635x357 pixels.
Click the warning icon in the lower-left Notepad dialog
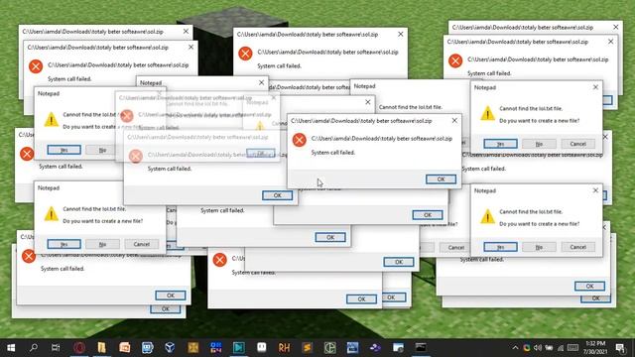[x=51, y=214]
